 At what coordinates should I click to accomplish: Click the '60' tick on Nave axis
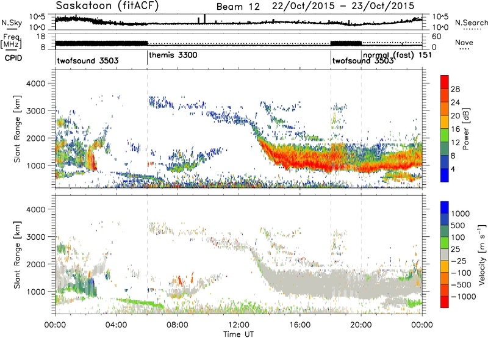click(436, 37)
